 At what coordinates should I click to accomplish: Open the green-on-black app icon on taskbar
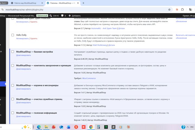pos(106,127)
